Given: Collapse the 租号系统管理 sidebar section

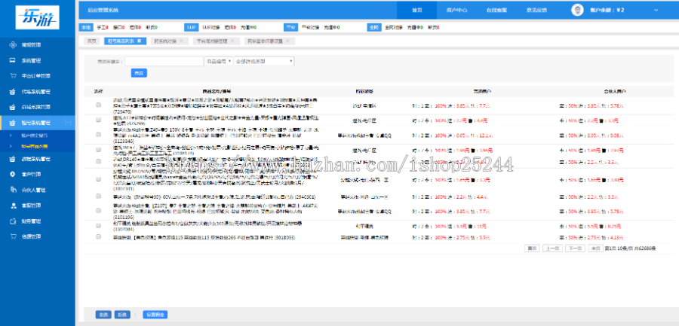Looking at the screenshot, I should click(68, 123).
